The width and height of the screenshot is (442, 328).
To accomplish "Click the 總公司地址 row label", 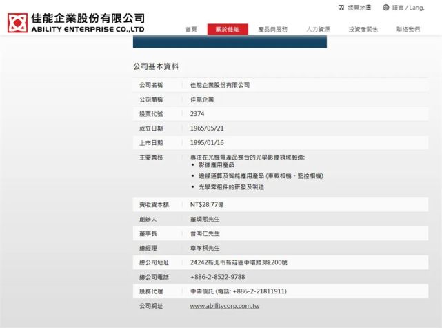I will (x=154, y=262).
